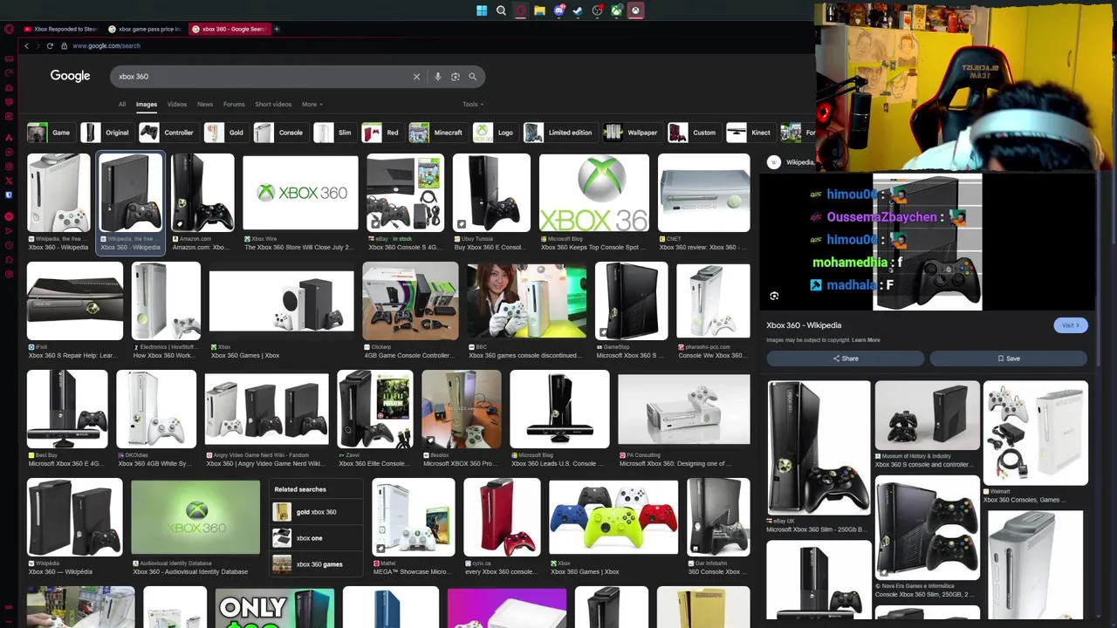Switch to the Videos tab
Screen dimensions: 1117x628
pos(177,105)
